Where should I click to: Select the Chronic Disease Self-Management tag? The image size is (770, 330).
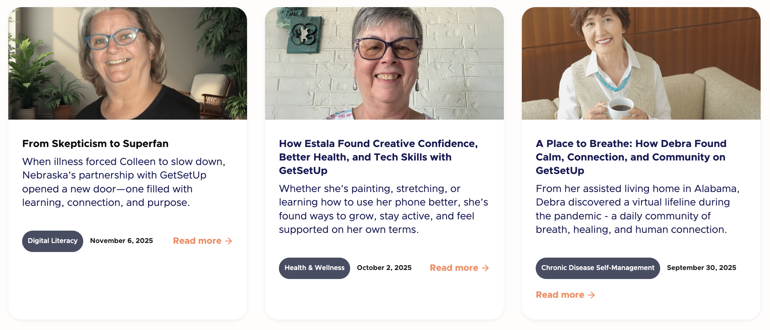point(598,268)
